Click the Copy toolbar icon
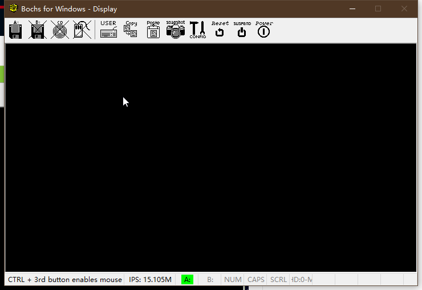 tap(131, 30)
